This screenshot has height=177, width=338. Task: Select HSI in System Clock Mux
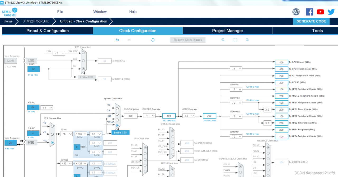coord(117,108)
